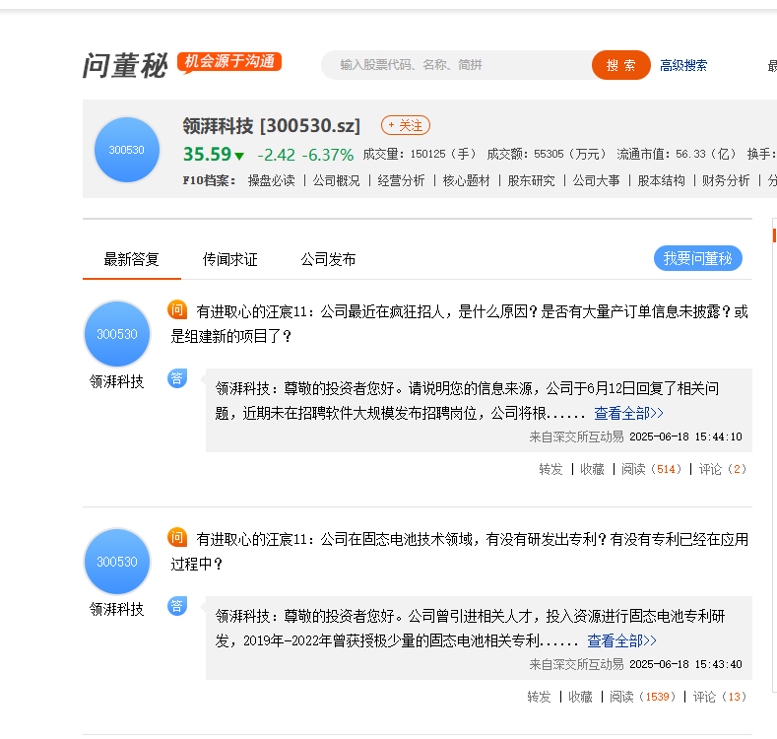777x739 pixels.
Task: Click the orange 问 icon of second question
Action: [x=177, y=538]
